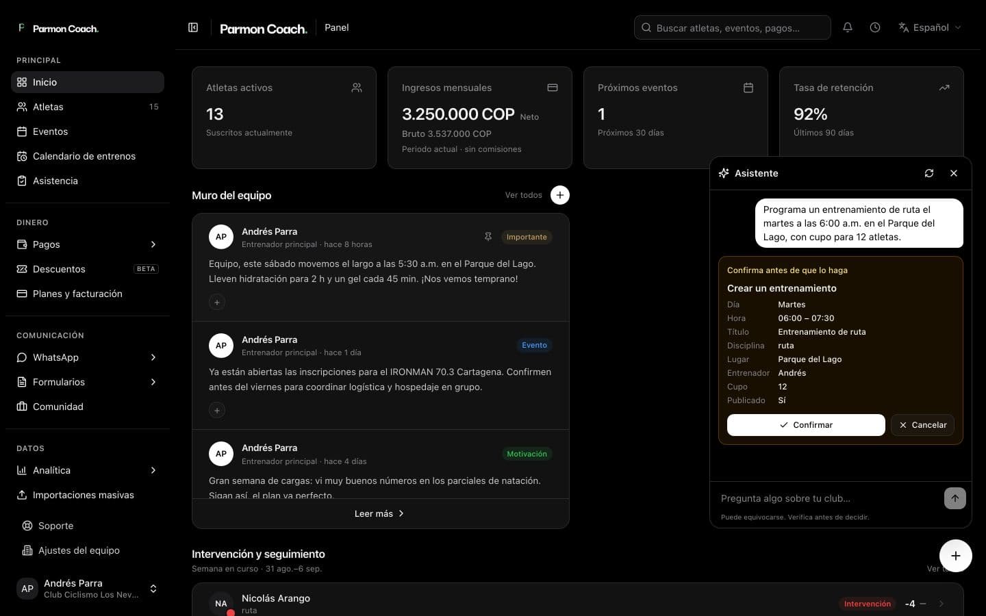Expand the Pagos submenu chevron
Viewport: 986px width, 616px height.
(153, 244)
